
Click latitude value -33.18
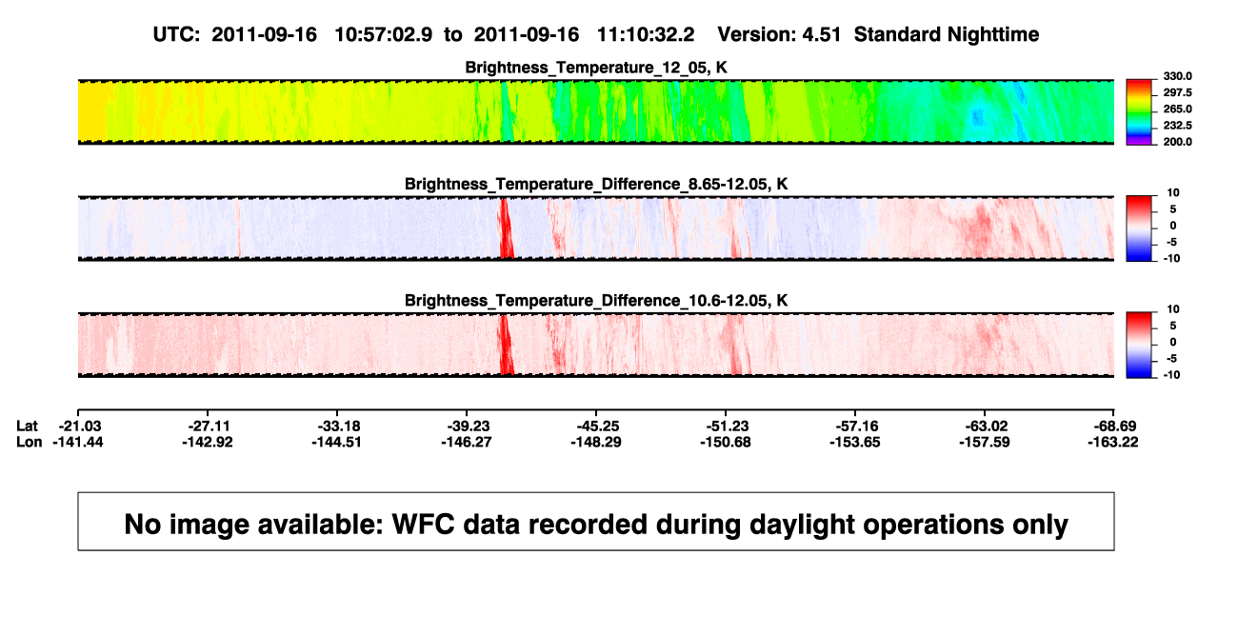tap(338, 426)
